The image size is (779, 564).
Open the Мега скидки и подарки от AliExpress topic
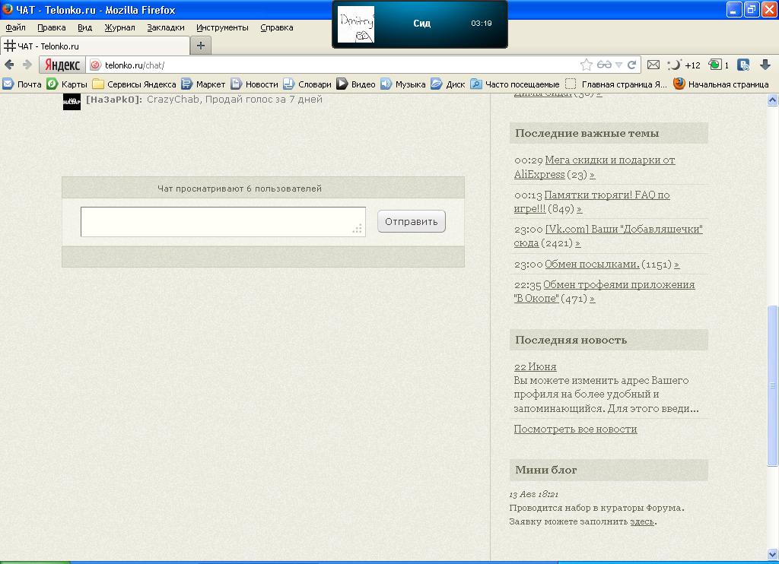595,166
